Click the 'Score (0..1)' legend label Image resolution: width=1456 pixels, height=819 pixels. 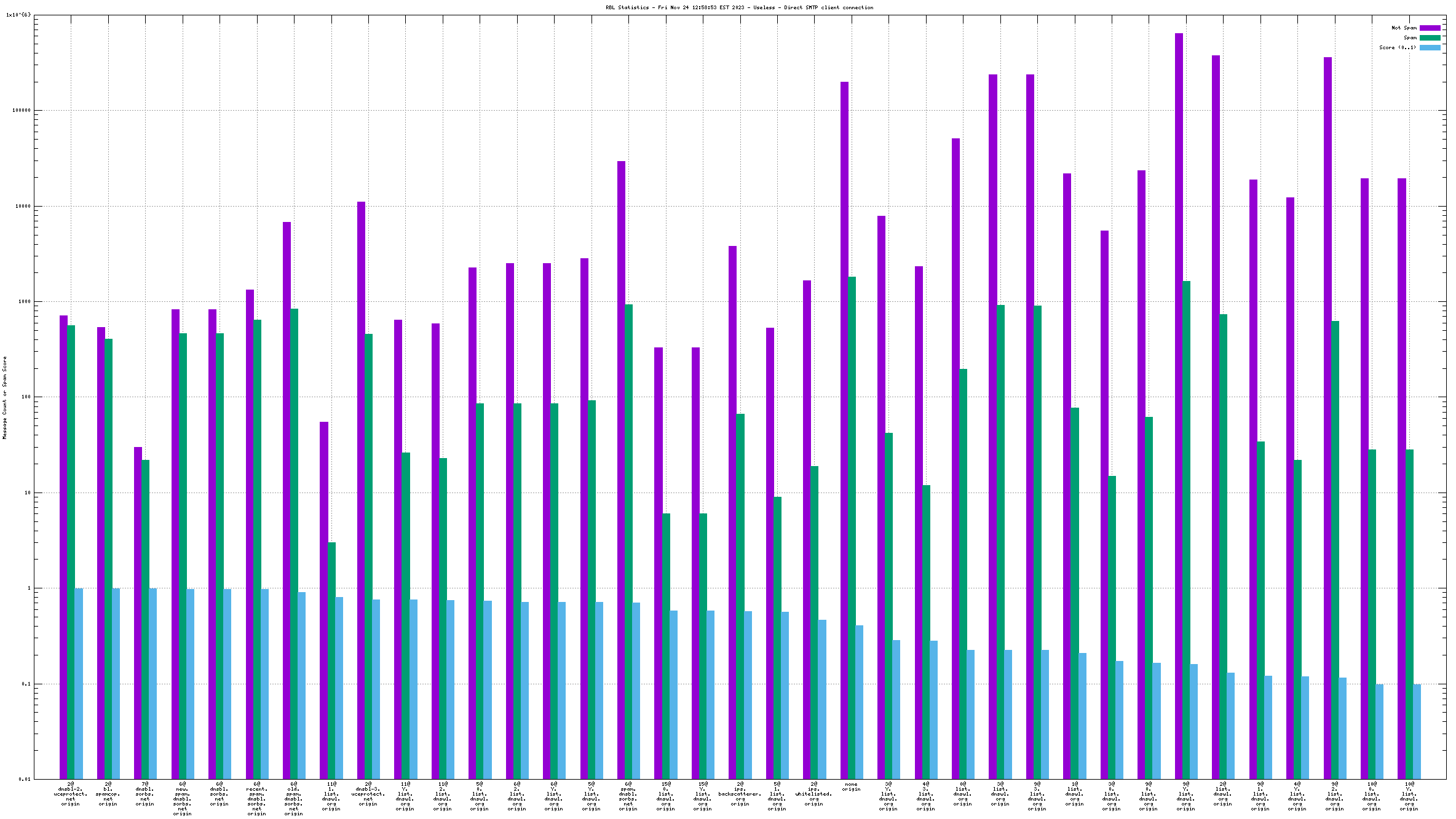coord(1397,47)
